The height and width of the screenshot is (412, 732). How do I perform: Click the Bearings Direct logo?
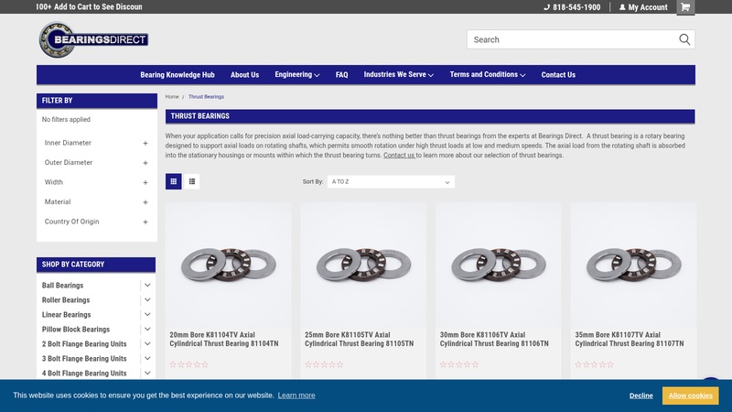click(x=93, y=40)
